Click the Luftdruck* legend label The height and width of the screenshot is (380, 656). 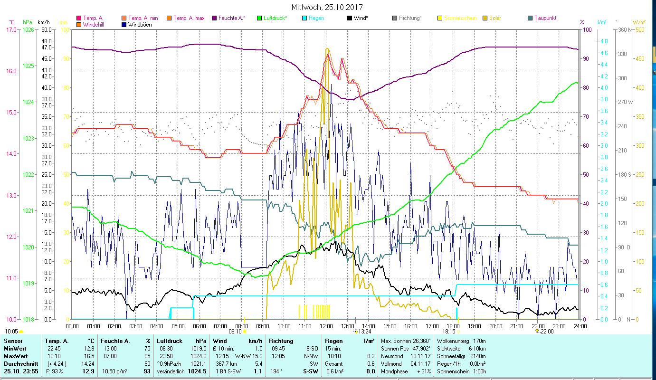[x=276, y=18]
